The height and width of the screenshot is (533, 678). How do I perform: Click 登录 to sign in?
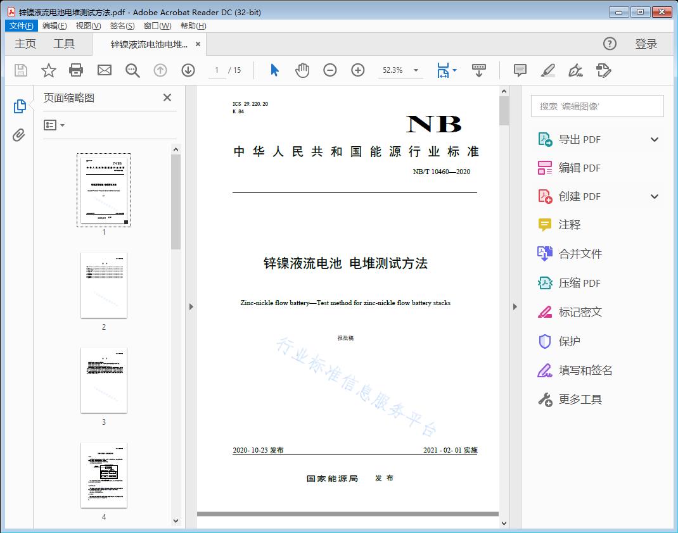coord(646,44)
